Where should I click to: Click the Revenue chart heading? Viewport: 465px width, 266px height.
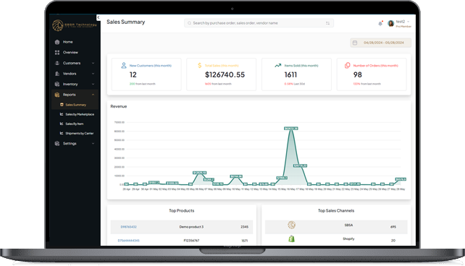pos(119,106)
